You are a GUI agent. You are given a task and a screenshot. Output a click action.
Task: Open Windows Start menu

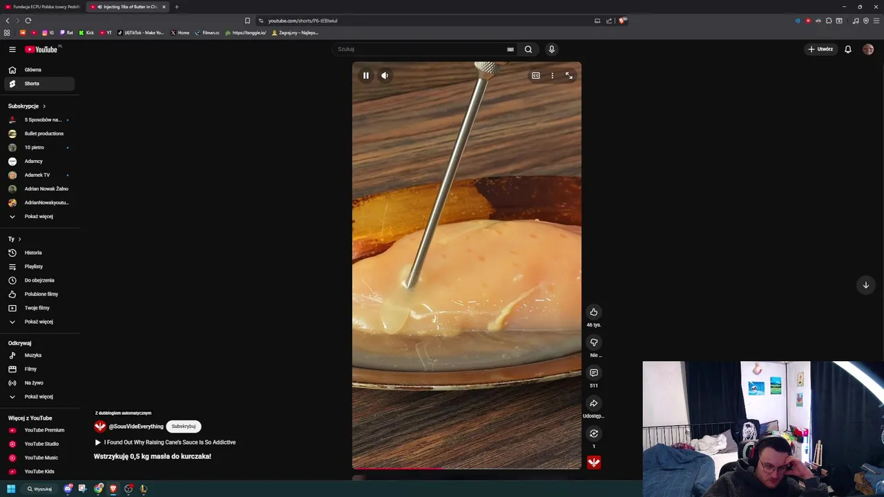pyautogui.click(x=11, y=489)
